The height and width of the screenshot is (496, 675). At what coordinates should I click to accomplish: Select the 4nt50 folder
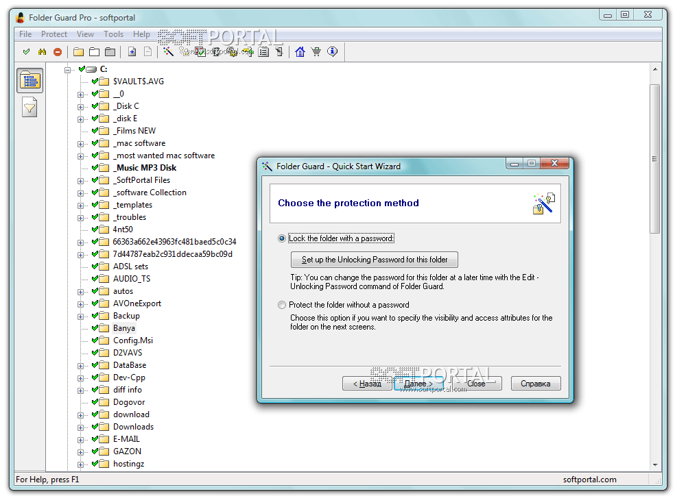click(x=123, y=230)
